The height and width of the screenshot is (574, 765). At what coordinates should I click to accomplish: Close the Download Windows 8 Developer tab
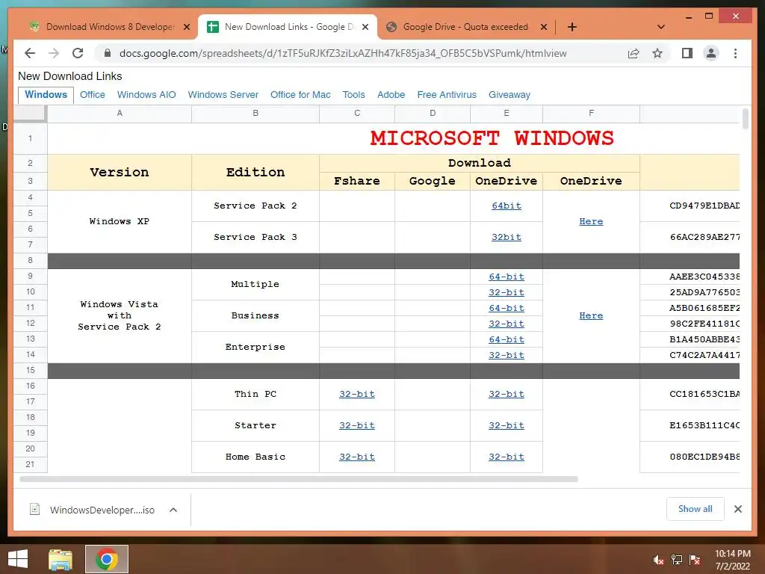tap(186, 27)
